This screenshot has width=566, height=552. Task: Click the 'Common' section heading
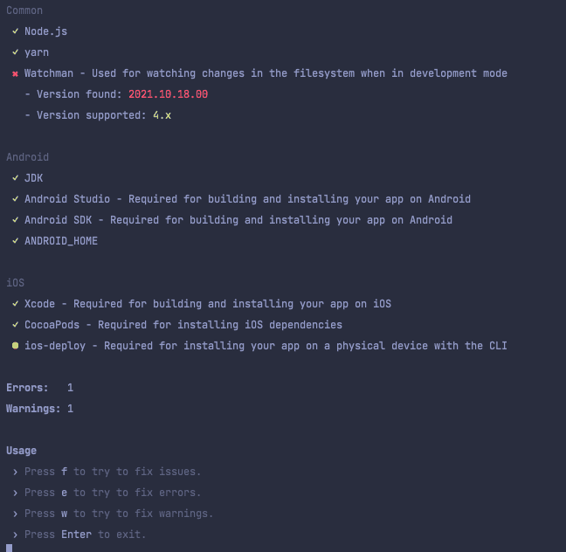24,10
